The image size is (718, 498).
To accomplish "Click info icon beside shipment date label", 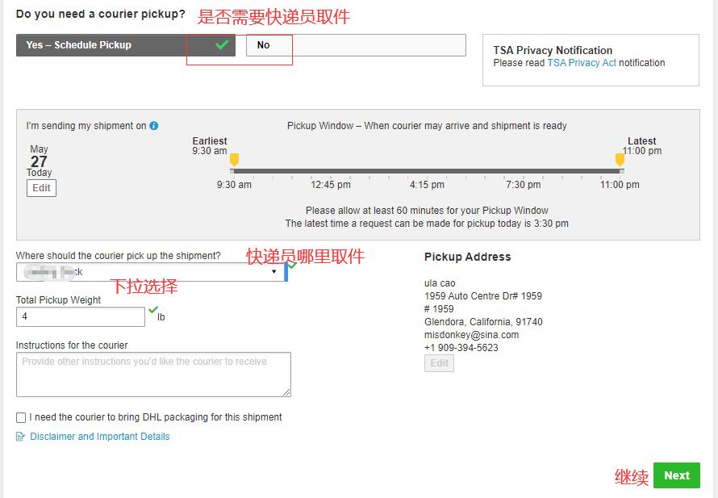I will [x=154, y=126].
